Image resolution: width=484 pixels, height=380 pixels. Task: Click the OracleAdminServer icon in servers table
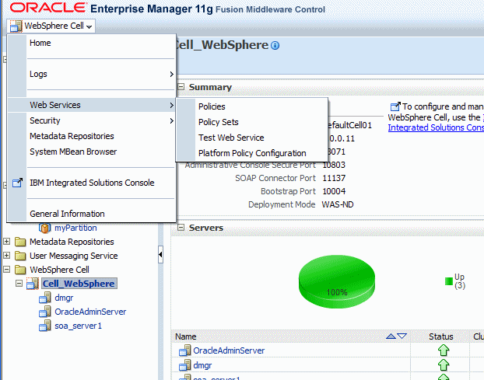(x=185, y=350)
